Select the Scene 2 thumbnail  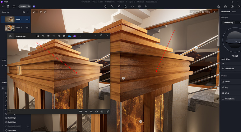(10, 28)
